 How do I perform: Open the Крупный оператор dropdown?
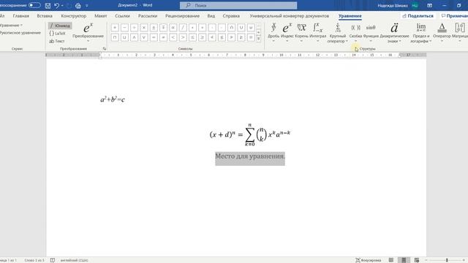[338, 33]
